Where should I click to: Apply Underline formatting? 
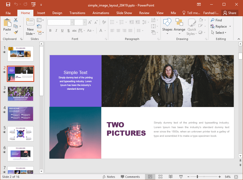[62, 31]
